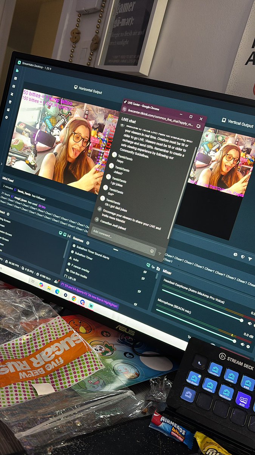Open Copilot from the Windows taskbar
The image size is (255, 455).
pos(41,284)
